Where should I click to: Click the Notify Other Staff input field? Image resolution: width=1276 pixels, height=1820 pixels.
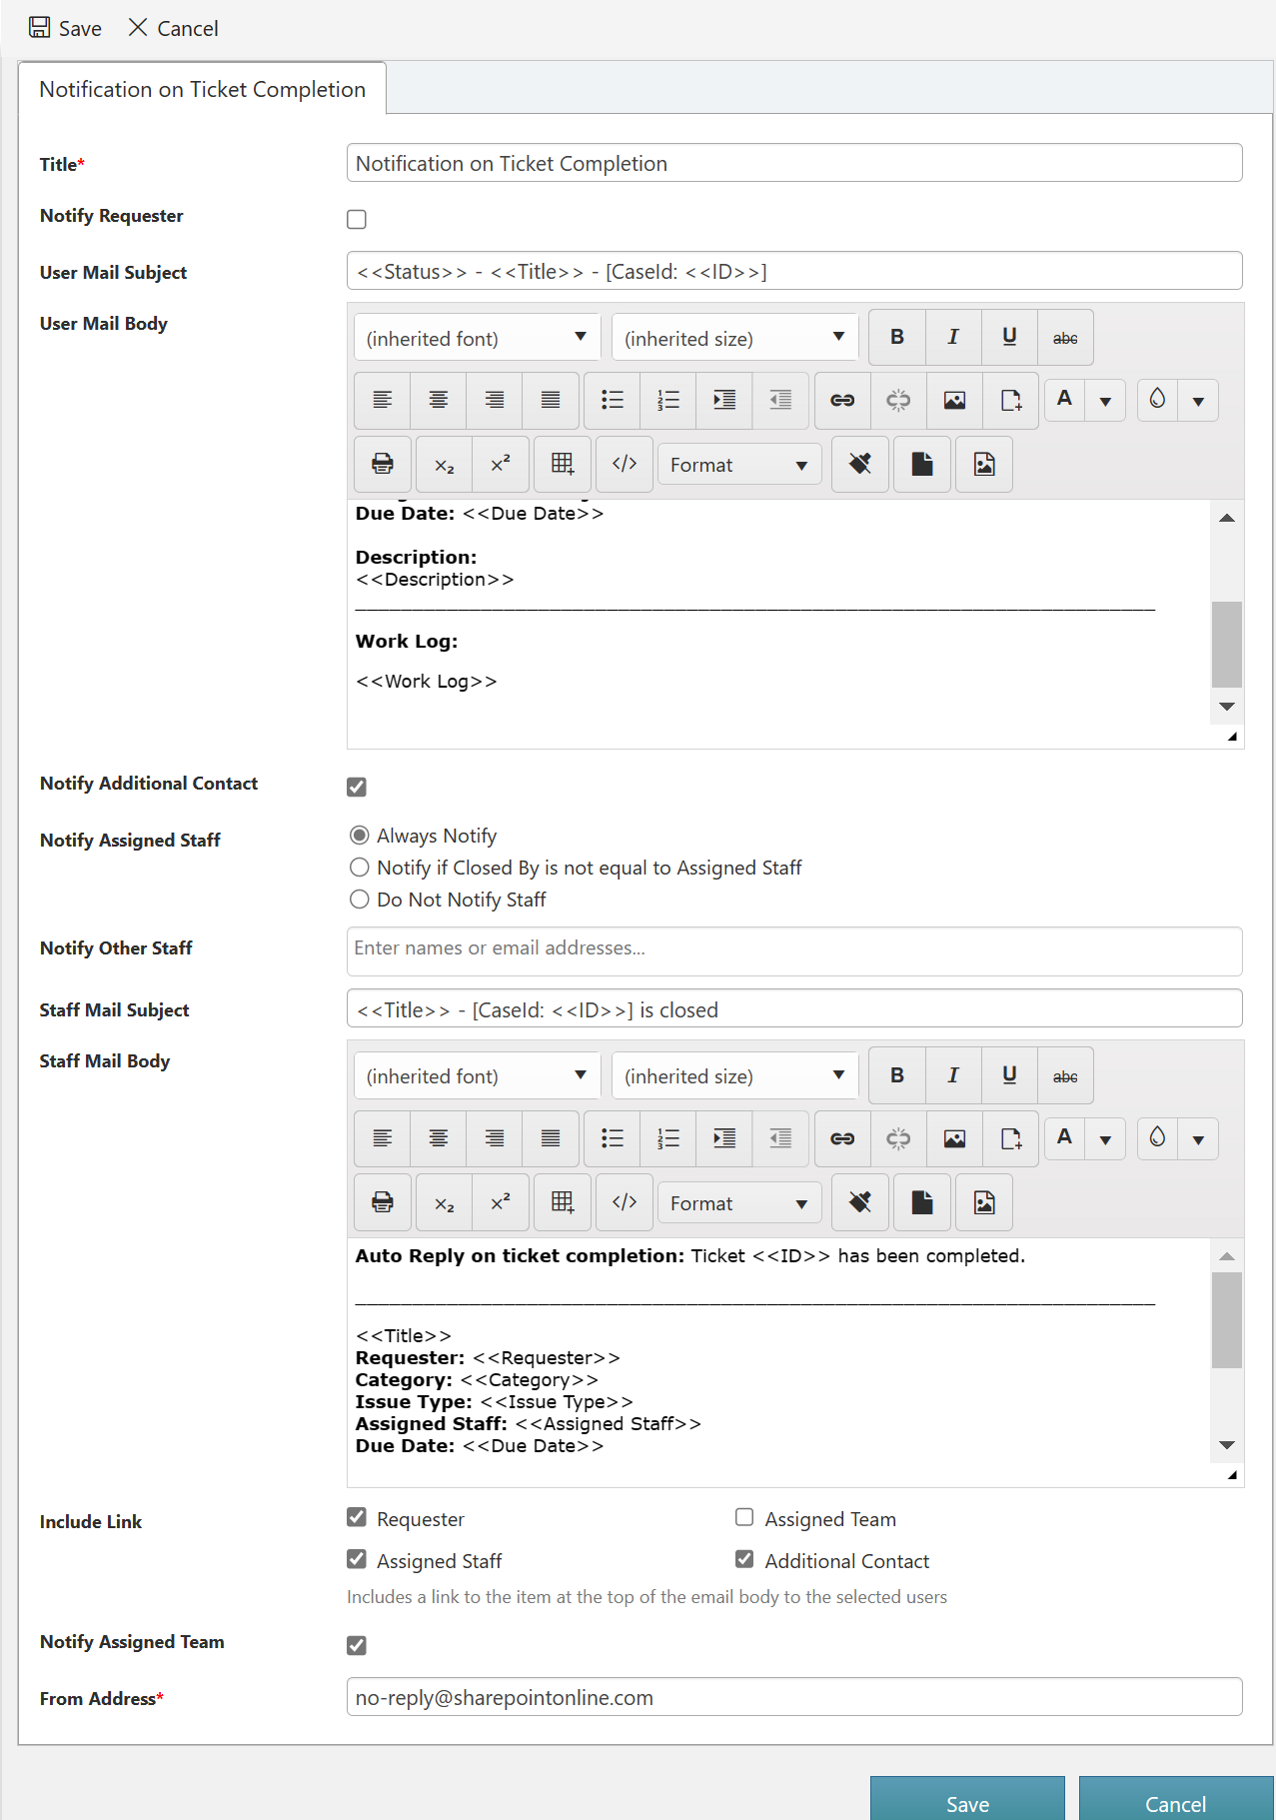point(793,948)
